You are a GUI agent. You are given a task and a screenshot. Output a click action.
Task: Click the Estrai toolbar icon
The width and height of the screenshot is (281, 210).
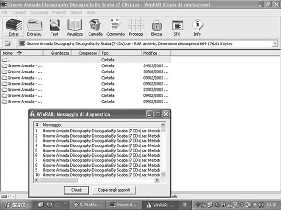click(x=14, y=27)
